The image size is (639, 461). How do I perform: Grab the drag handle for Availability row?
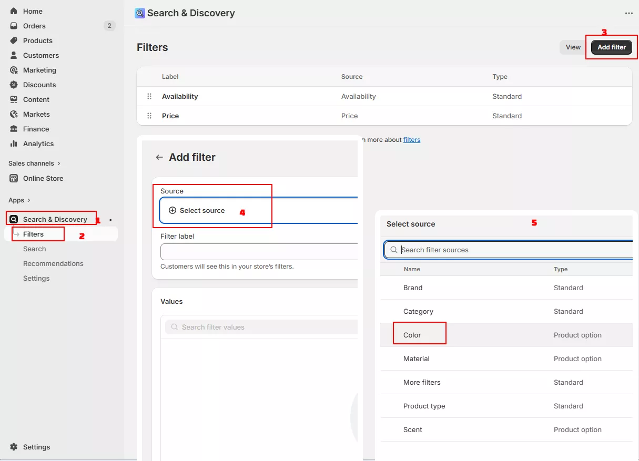149,96
